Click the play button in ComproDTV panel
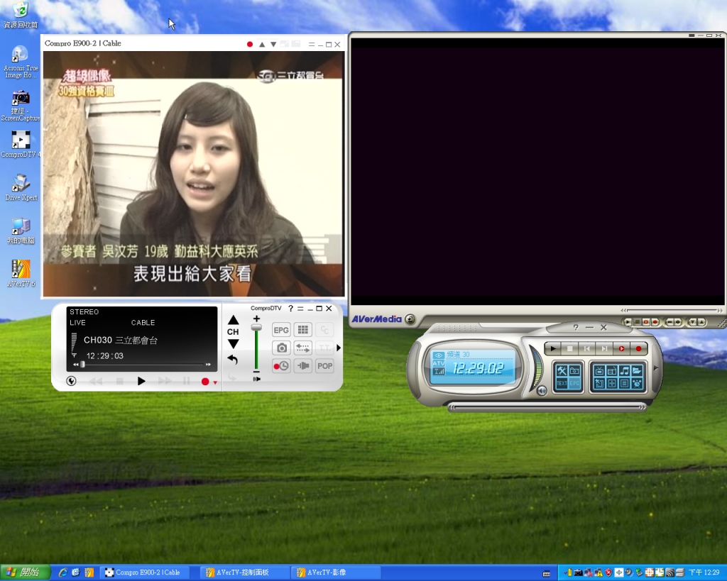Screen dimensions: 727x581 click(x=141, y=381)
